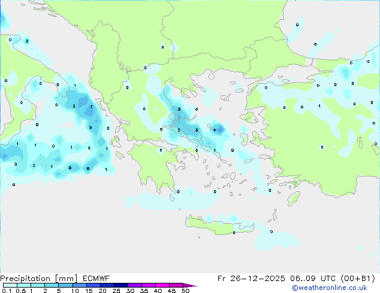Click the legend label '15'
Viewport: 380px width, 293px height.
89,291
